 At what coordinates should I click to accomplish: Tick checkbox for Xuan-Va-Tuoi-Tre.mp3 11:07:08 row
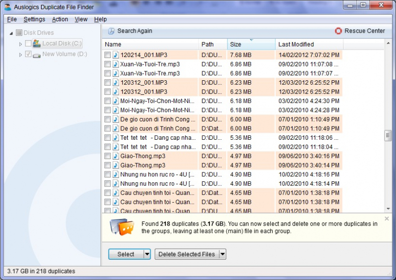pos(107,64)
